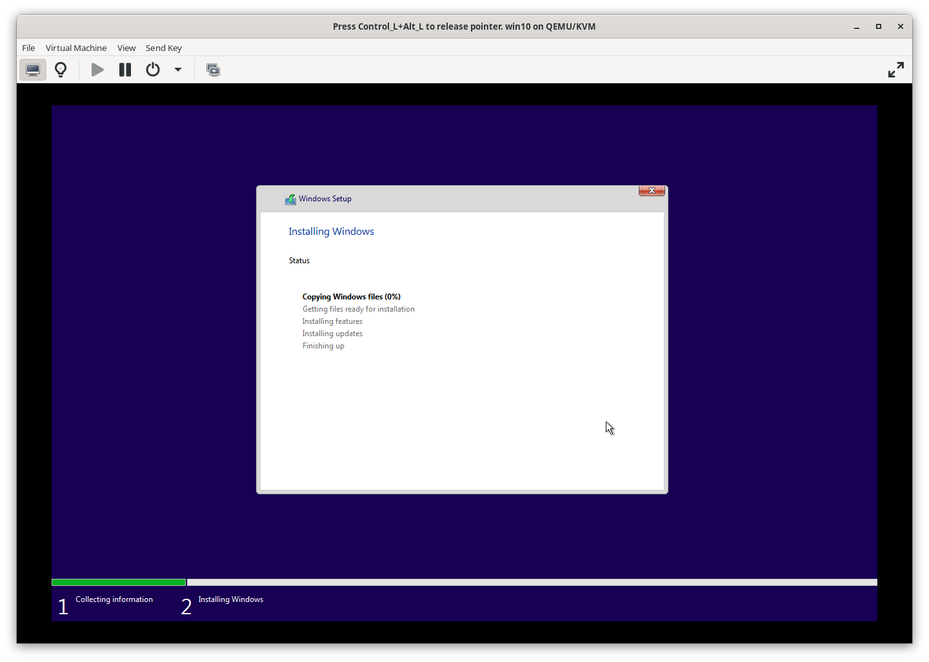Screen dimensions: 929x662
Task: Open the Virtual Machine menu
Action: point(76,48)
